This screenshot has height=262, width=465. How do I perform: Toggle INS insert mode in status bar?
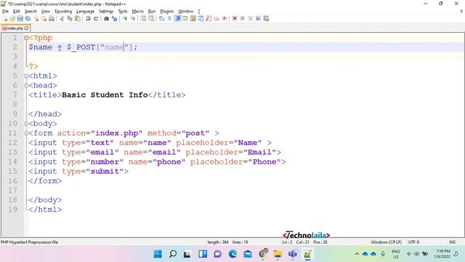point(452,242)
